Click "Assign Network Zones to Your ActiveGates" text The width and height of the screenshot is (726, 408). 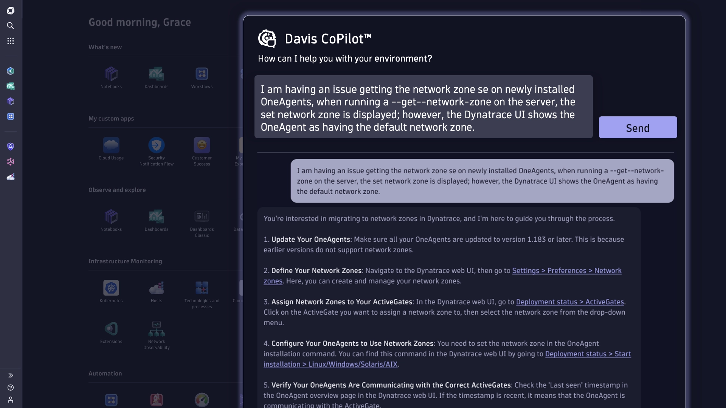pos(342,302)
